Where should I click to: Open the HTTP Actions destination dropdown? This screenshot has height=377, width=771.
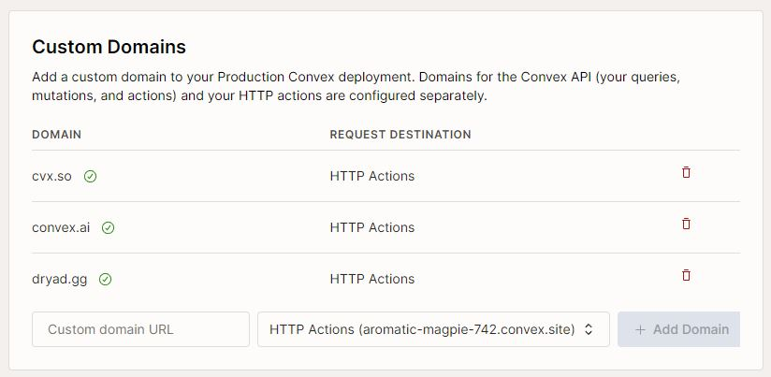coord(432,329)
